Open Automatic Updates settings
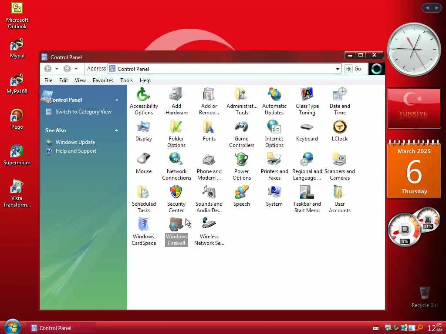 274,101
